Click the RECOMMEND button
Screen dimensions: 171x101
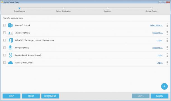coord(50,96)
